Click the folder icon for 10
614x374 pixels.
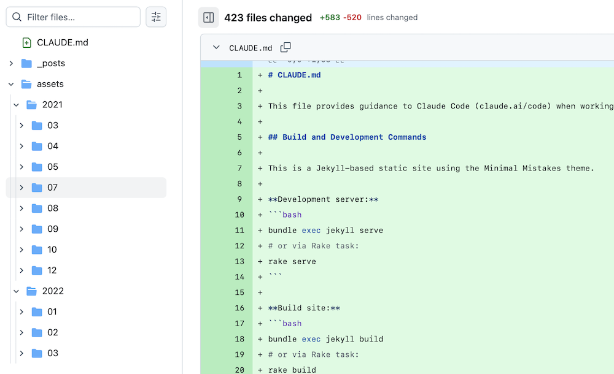click(37, 250)
